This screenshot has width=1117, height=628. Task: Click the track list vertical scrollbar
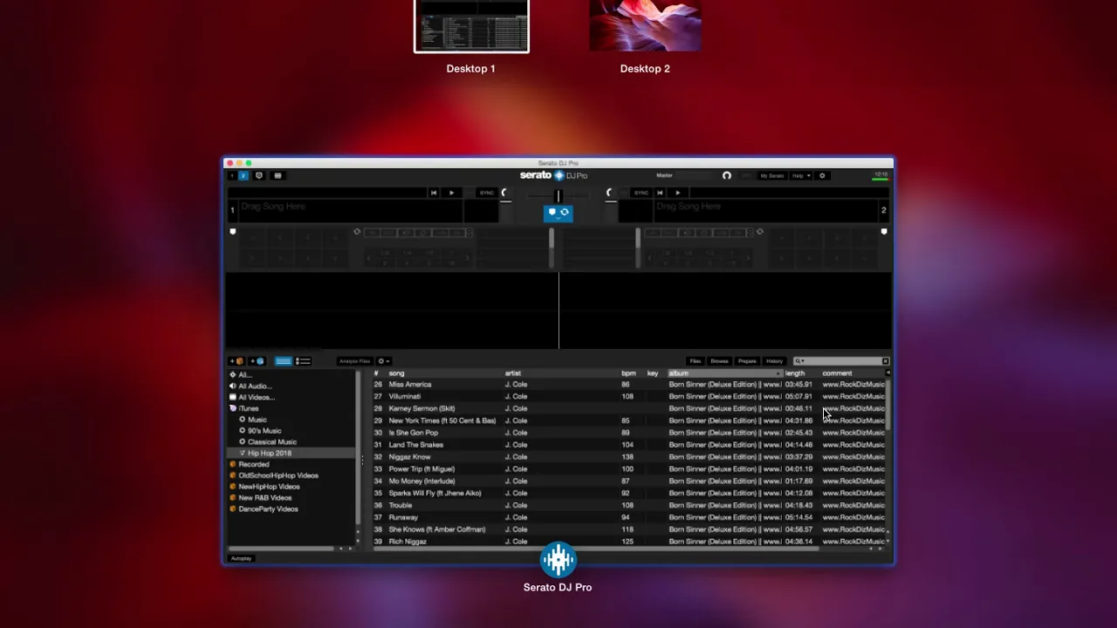888,406
